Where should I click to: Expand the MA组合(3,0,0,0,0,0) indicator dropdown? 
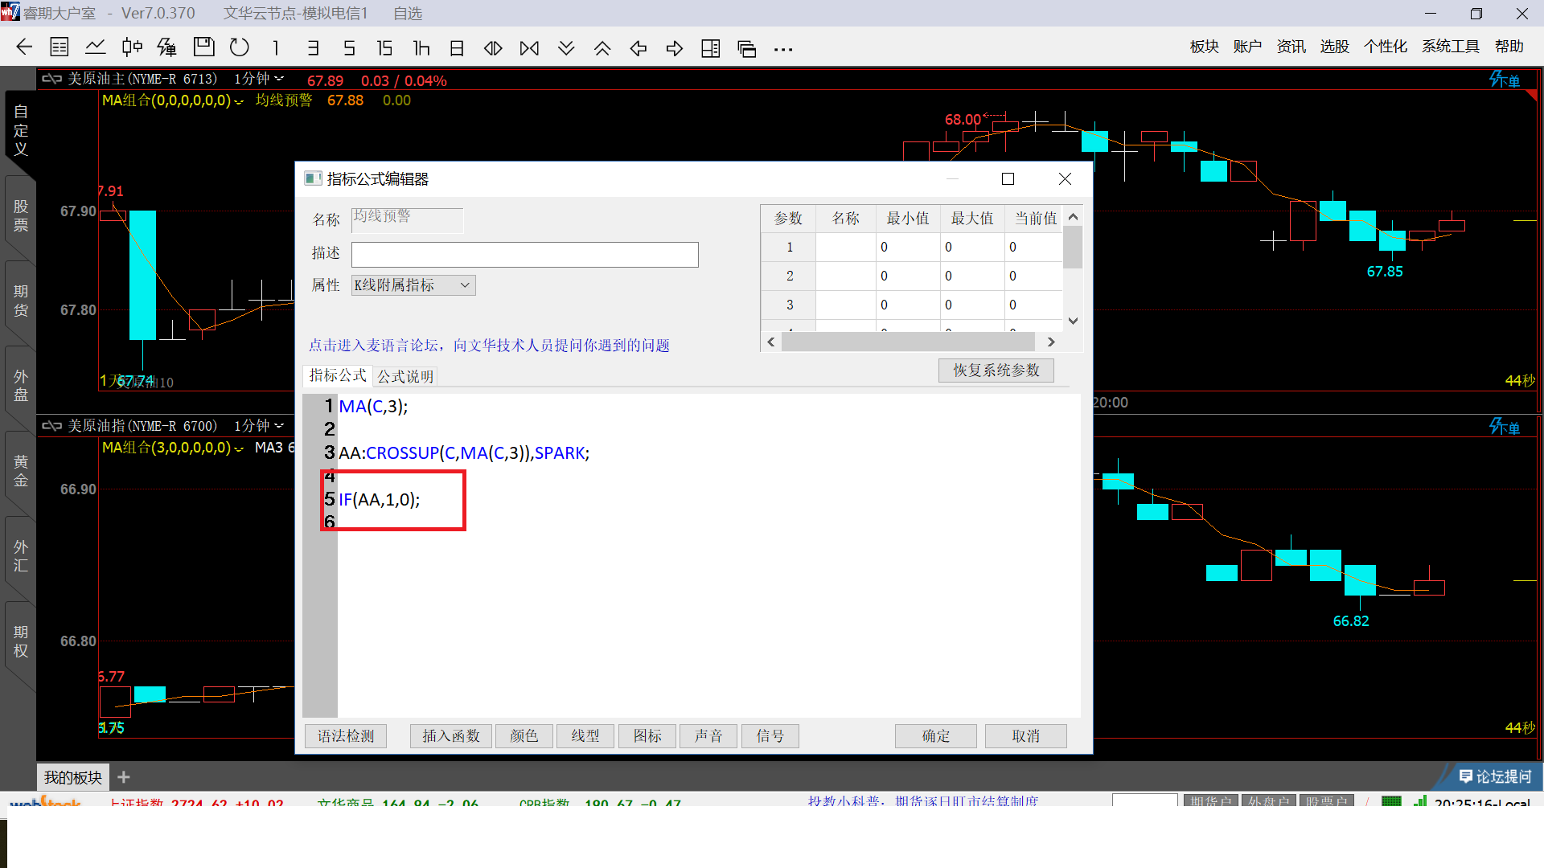pos(239,448)
